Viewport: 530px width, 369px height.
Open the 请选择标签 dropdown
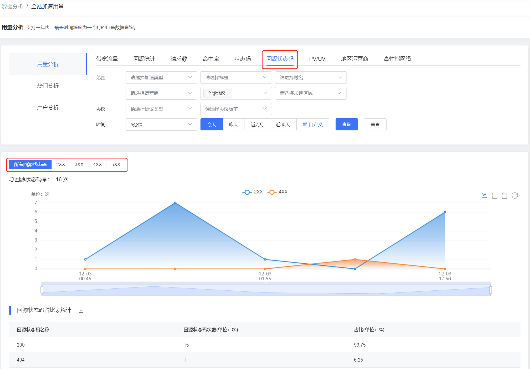point(236,77)
